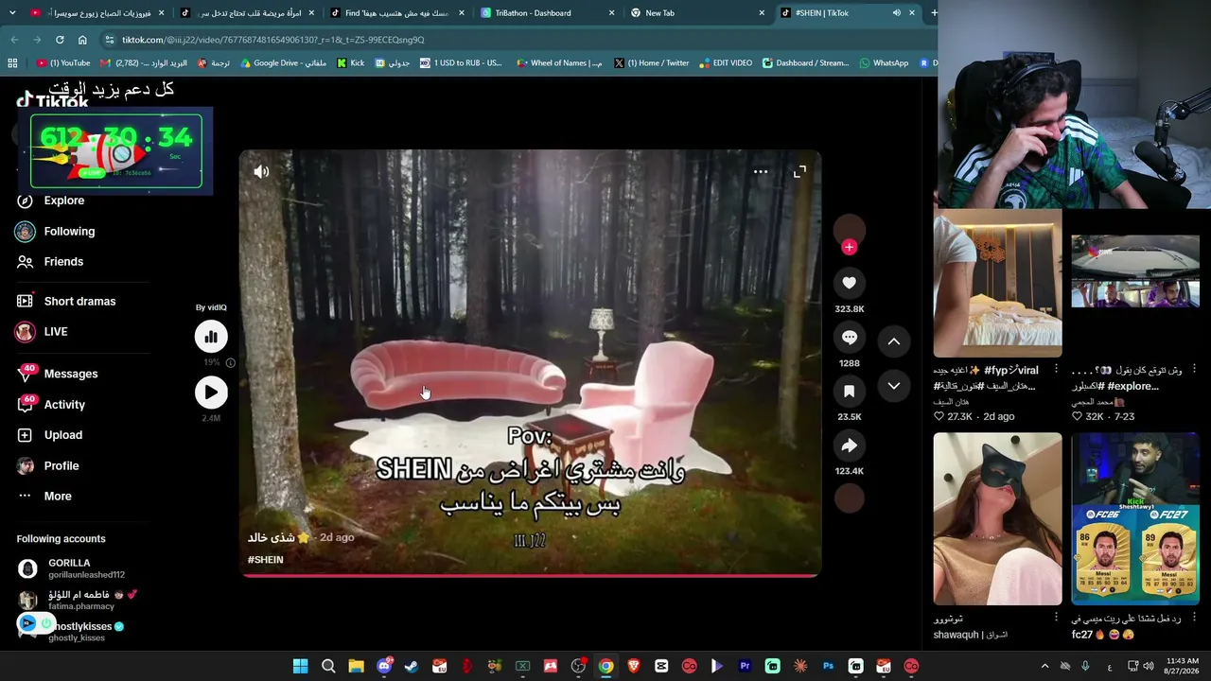Open the bedroom #fyp viral recommended video

click(997, 284)
